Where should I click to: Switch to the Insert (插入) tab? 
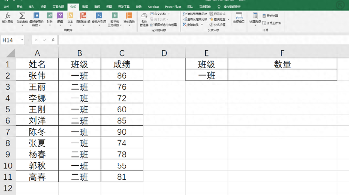click(x=31, y=7)
